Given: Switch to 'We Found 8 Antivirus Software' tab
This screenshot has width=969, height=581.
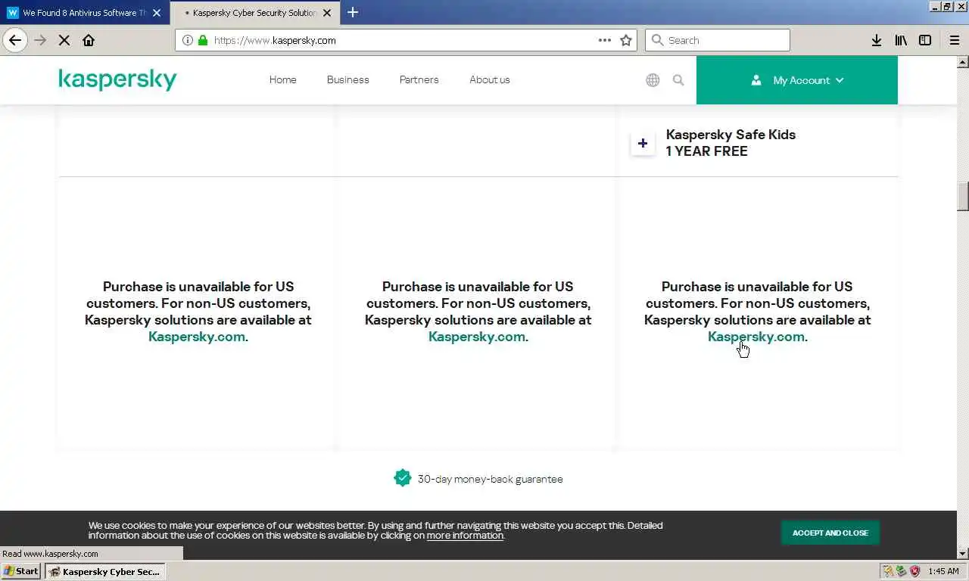Looking at the screenshot, I should pyautogui.click(x=85, y=13).
